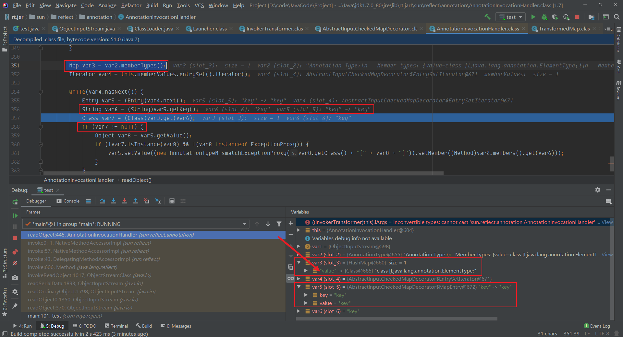Toggle the frames filter funnel

click(x=279, y=224)
